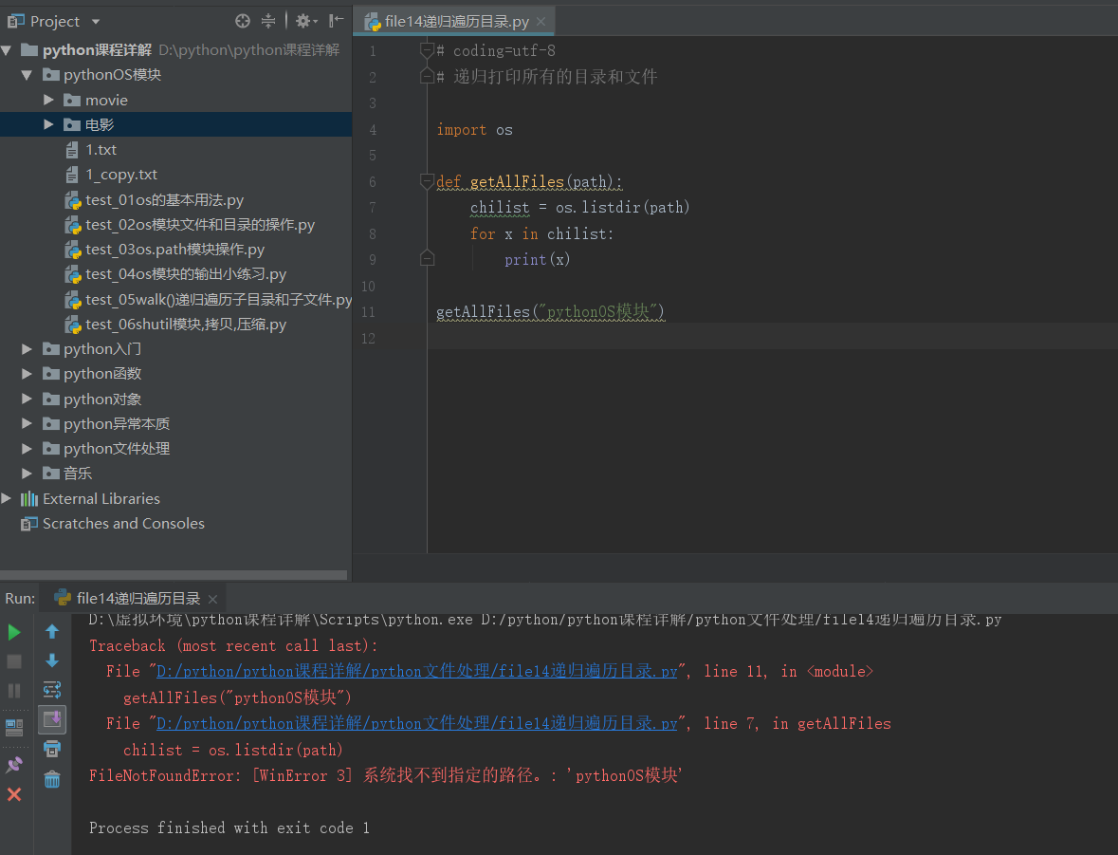Close the file14递归遍历目录 Run tab
1118x855 pixels.
pos(212,599)
